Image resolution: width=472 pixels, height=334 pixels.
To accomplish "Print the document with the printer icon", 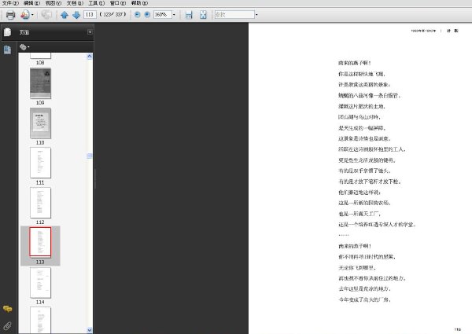I will pos(10,14).
